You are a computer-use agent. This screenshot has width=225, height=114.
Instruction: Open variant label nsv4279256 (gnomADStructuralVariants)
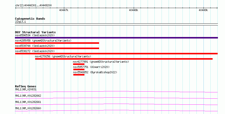click(x=63, y=56)
